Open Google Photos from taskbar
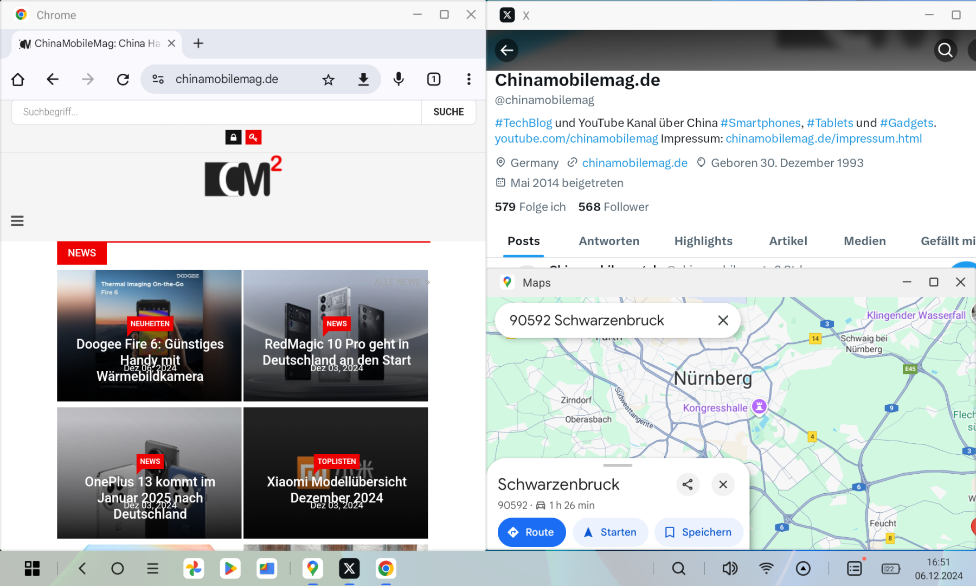The width and height of the screenshot is (976, 586). pos(194,569)
